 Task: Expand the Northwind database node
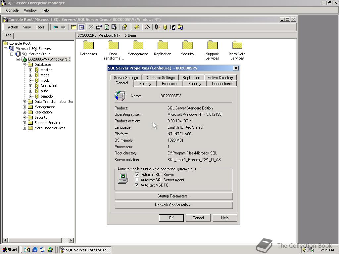(x=30, y=86)
